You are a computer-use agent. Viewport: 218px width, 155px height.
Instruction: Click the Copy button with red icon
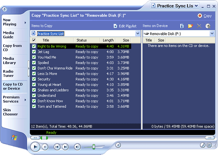(x=205, y=16)
